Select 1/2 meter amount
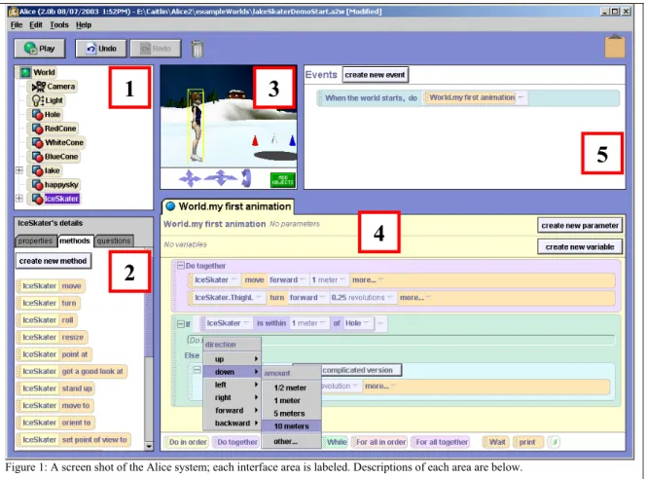The image size is (647, 479). (291, 387)
